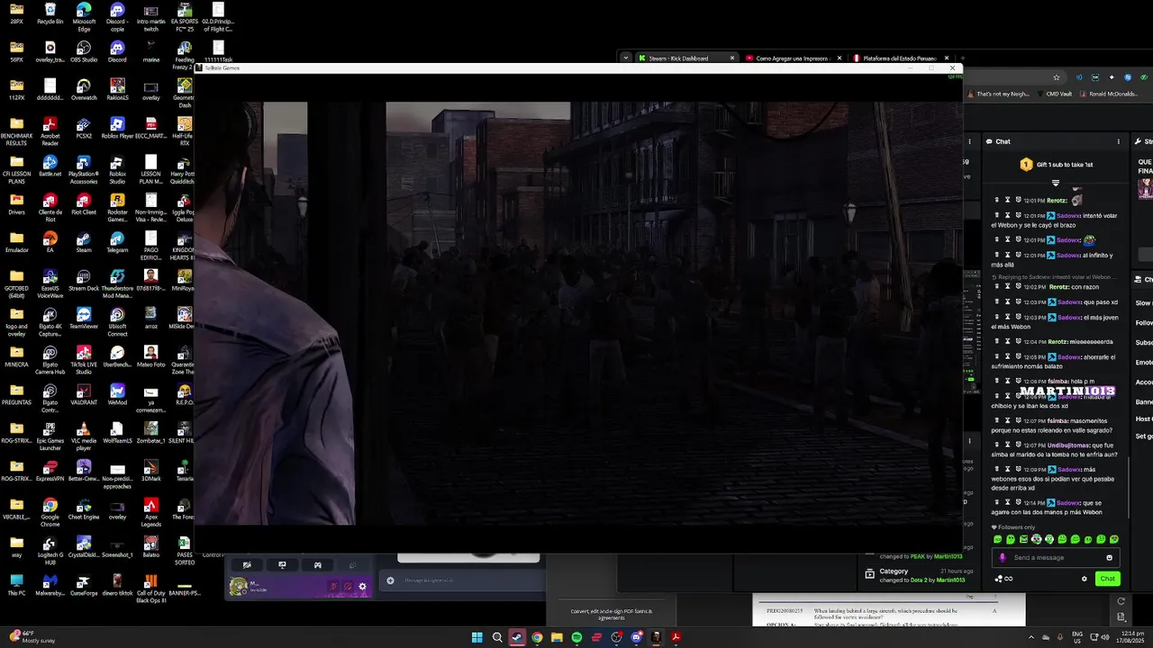The image size is (1153, 648).
Task: Open the Balatro desktop shortcut
Action: click(151, 546)
